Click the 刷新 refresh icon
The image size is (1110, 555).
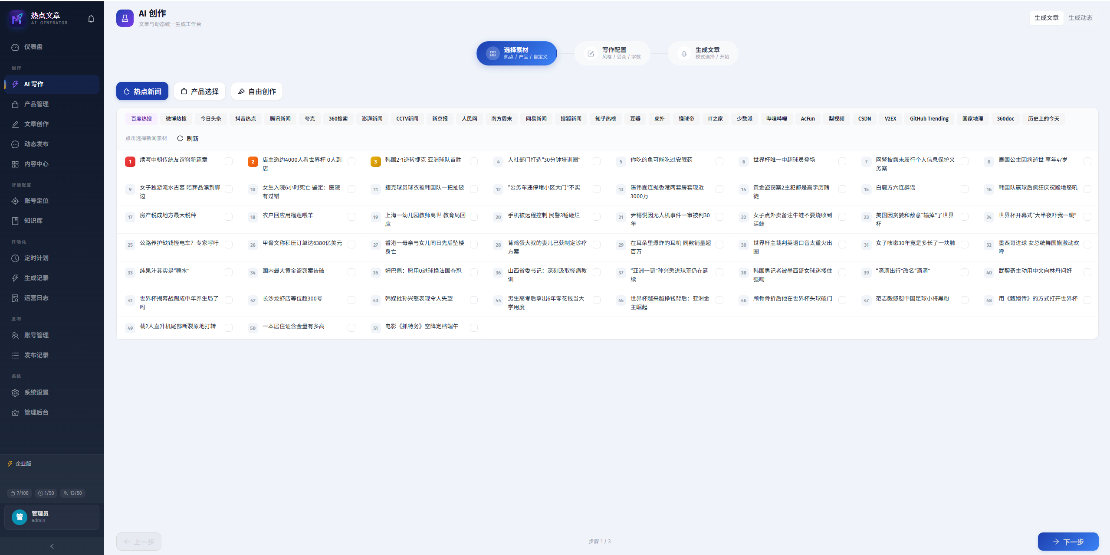click(x=180, y=138)
